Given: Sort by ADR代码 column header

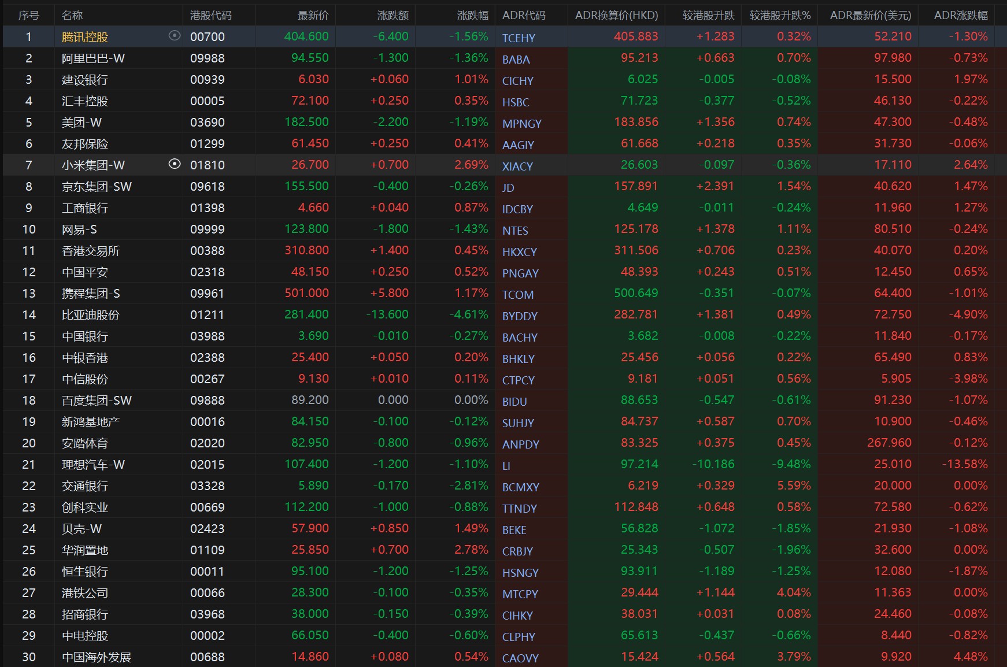Looking at the screenshot, I should click(524, 16).
